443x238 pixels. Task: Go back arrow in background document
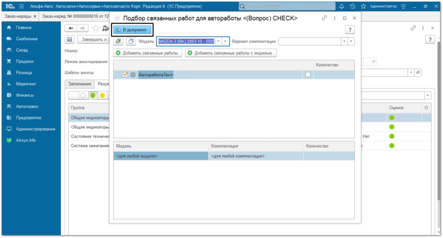pyautogui.click(x=71, y=28)
